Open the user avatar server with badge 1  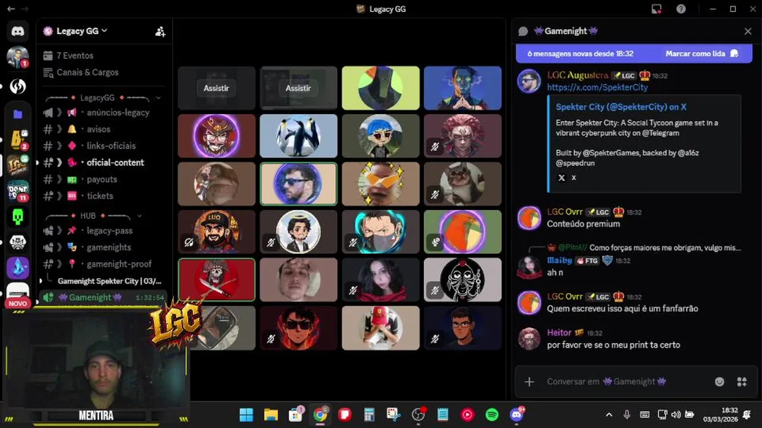tap(17, 58)
